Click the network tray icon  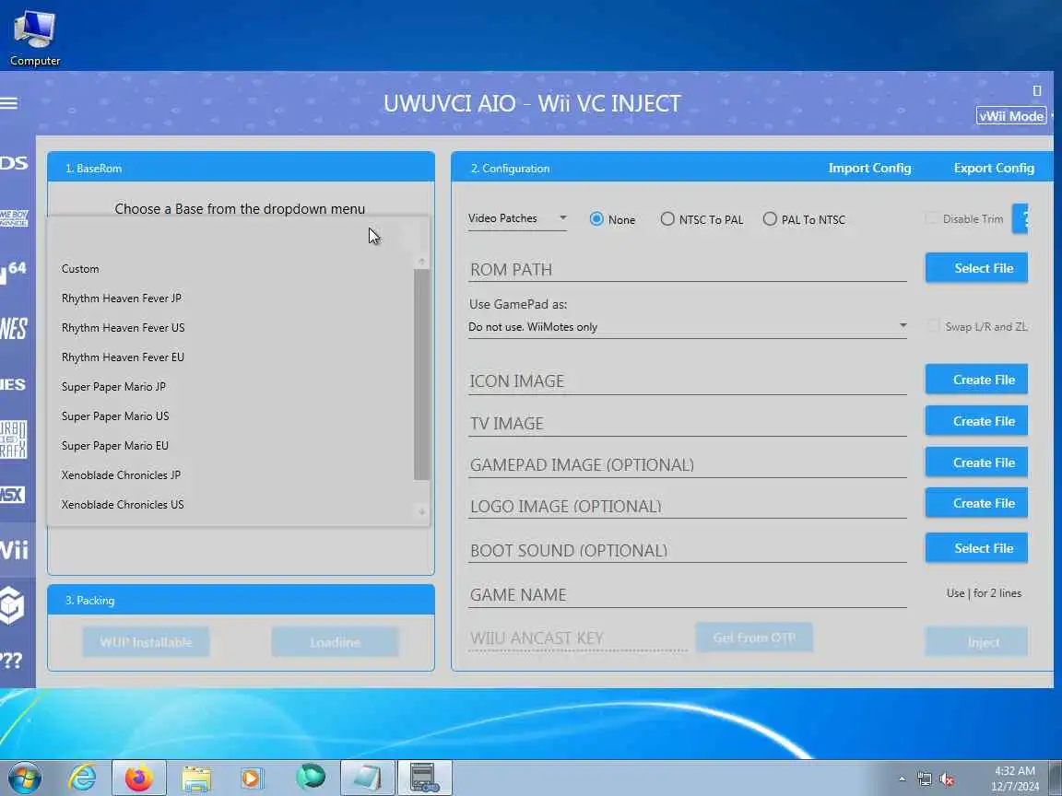coord(925,779)
